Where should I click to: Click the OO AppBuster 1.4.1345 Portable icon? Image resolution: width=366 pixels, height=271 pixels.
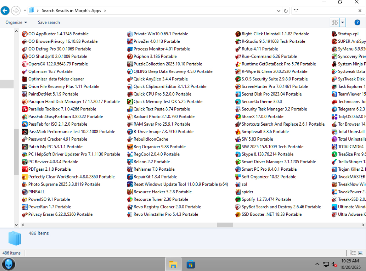click(25, 34)
